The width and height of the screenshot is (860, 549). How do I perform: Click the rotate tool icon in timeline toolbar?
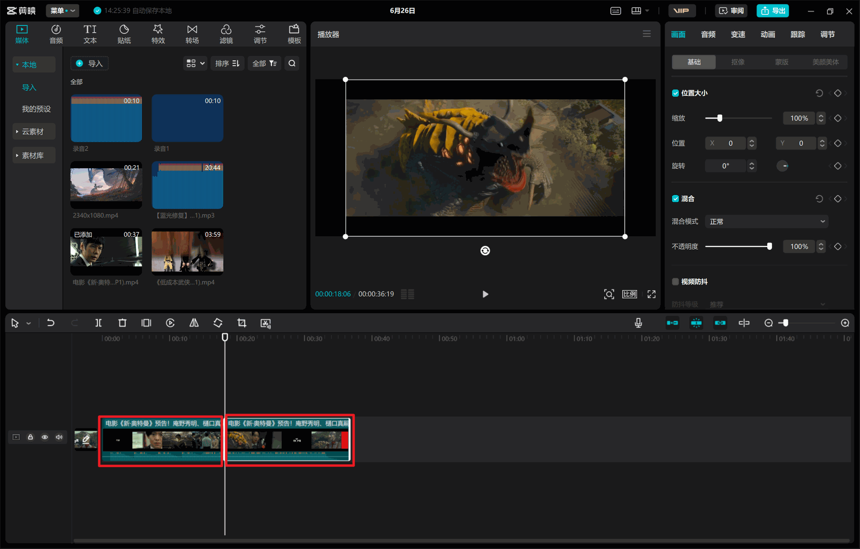(x=218, y=323)
